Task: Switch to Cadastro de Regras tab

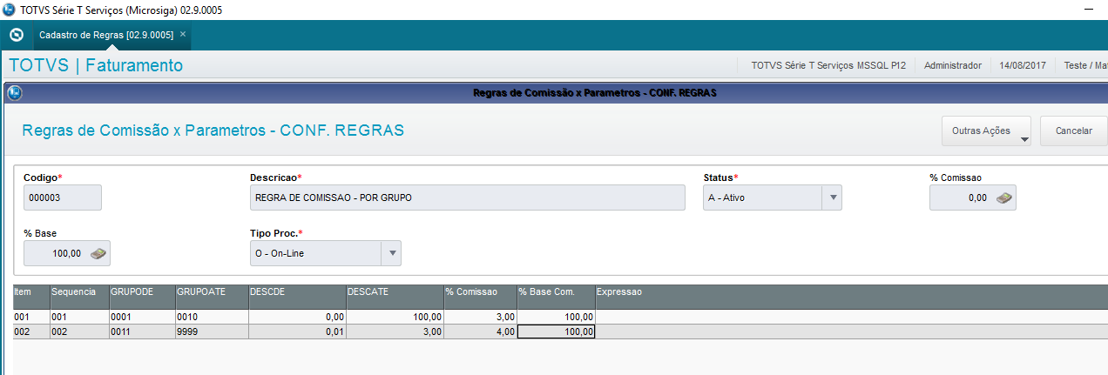Action: (x=105, y=35)
